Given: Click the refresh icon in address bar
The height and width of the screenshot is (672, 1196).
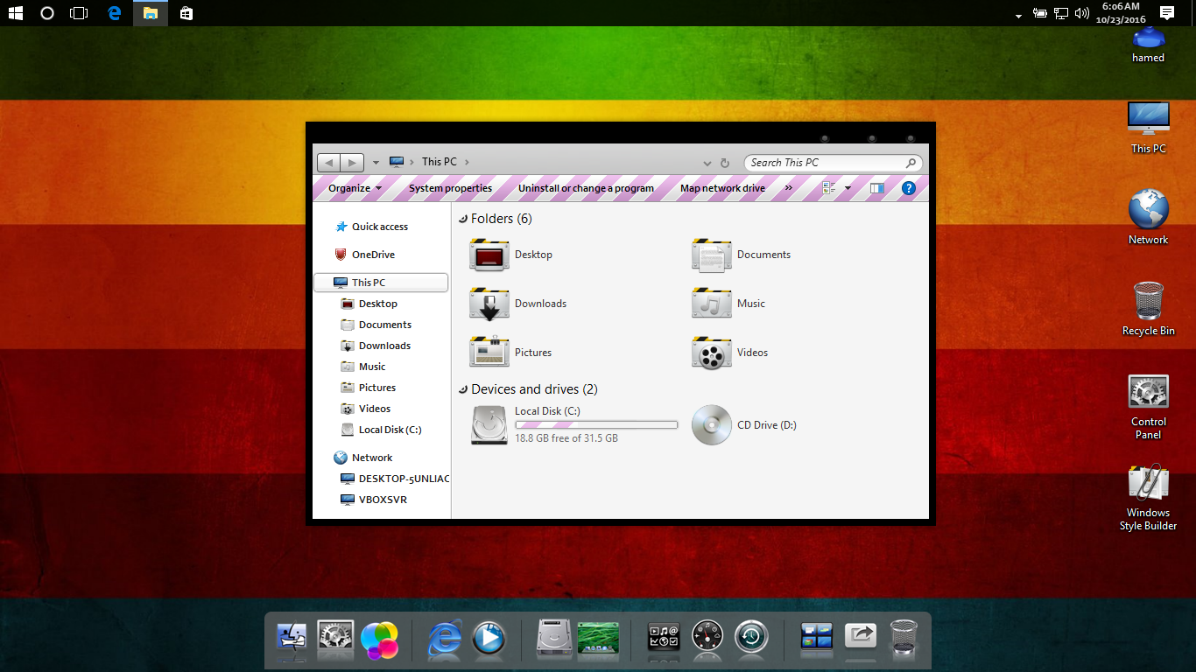Looking at the screenshot, I should click(x=724, y=163).
